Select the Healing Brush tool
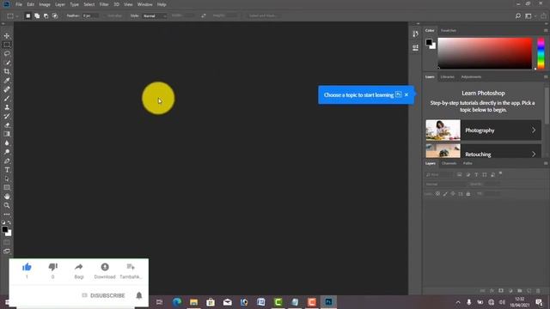This screenshot has width=550, height=309. pyautogui.click(x=7, y=89)
